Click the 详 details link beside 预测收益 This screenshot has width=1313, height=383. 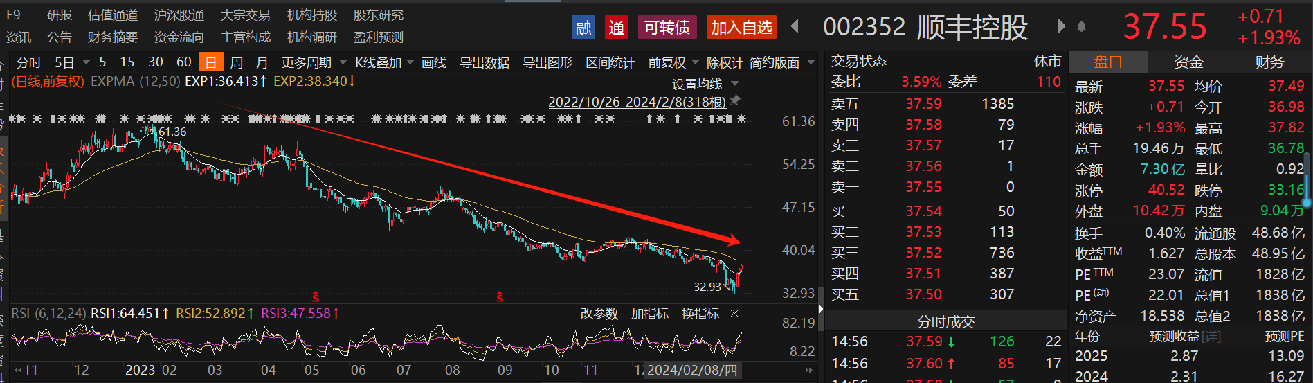coord(1211,337)
